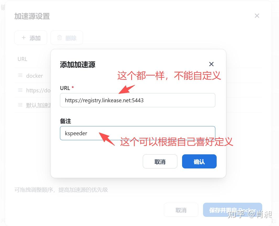This screenshot has width=279, height=226.
Task: Click 取消 in the add-source dialog
Action: coord(160,161)
